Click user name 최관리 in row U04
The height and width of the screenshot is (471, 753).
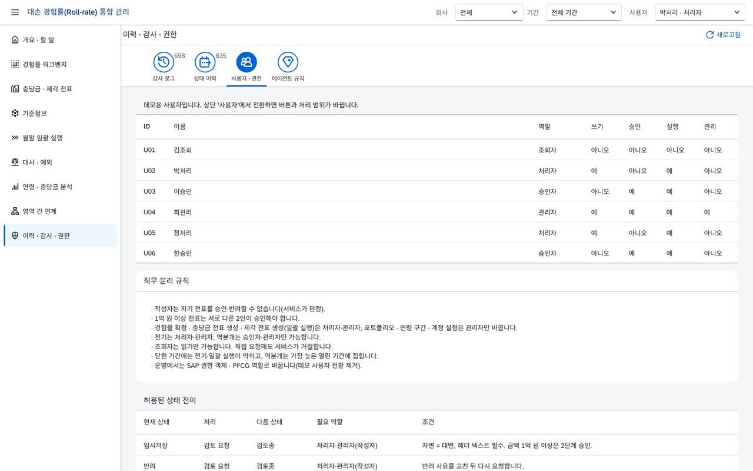pos(182,212)
